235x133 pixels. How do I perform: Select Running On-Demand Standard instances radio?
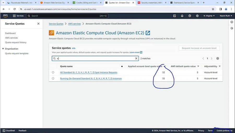53,78
